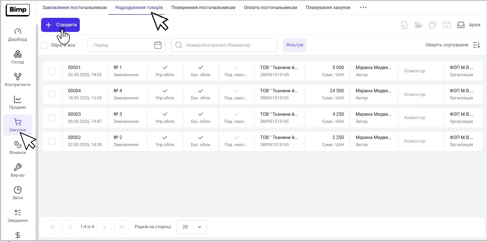The height and width of the screenshot is (242, 487).
Task: Go to the Склад warehouse icon
Action: coord(18,54)
